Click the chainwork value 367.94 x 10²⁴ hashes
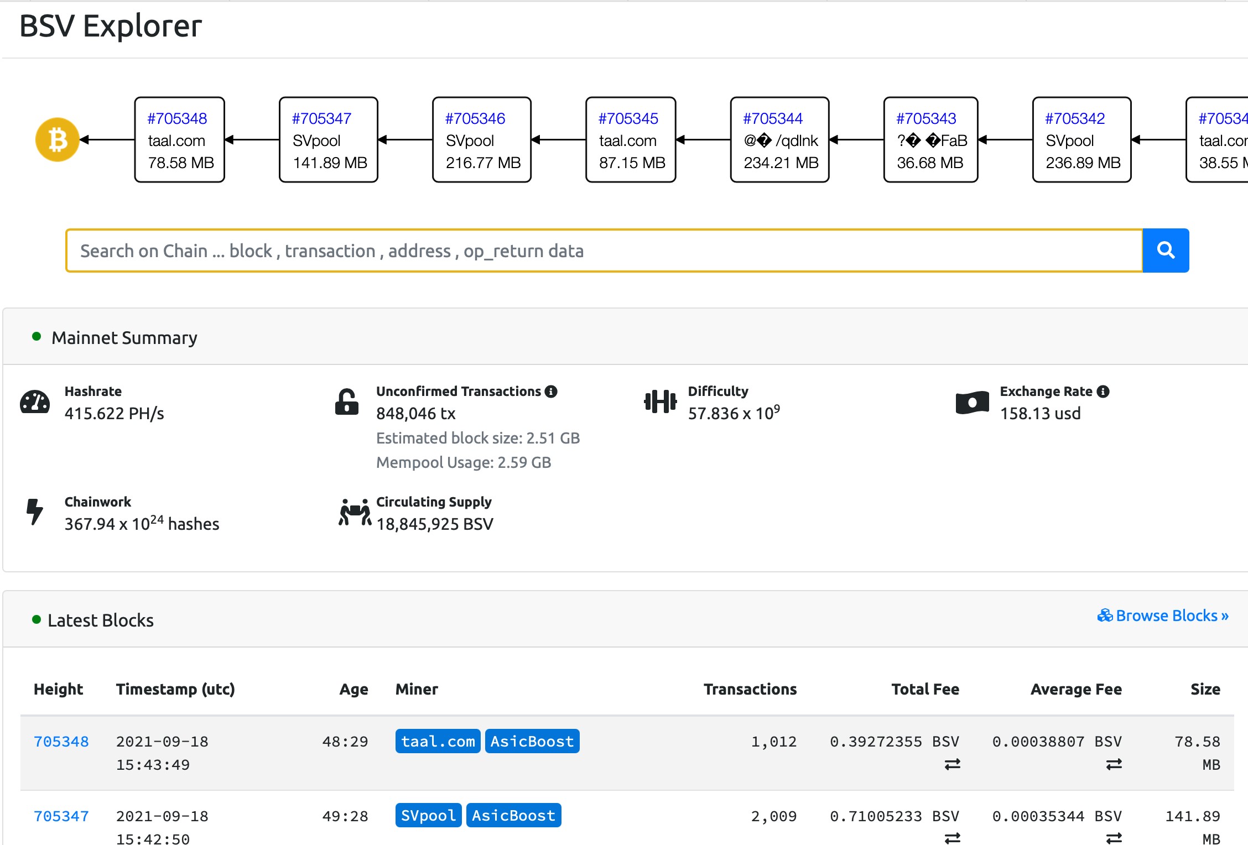 click(x=142, y=523)
